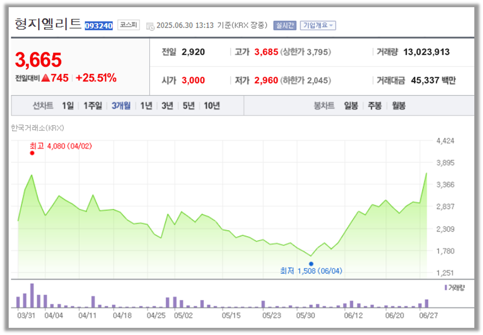The height and width of the screenshot is (335, 483).
Task: Click the 선차트 label
Action: (x=43, y=106)
